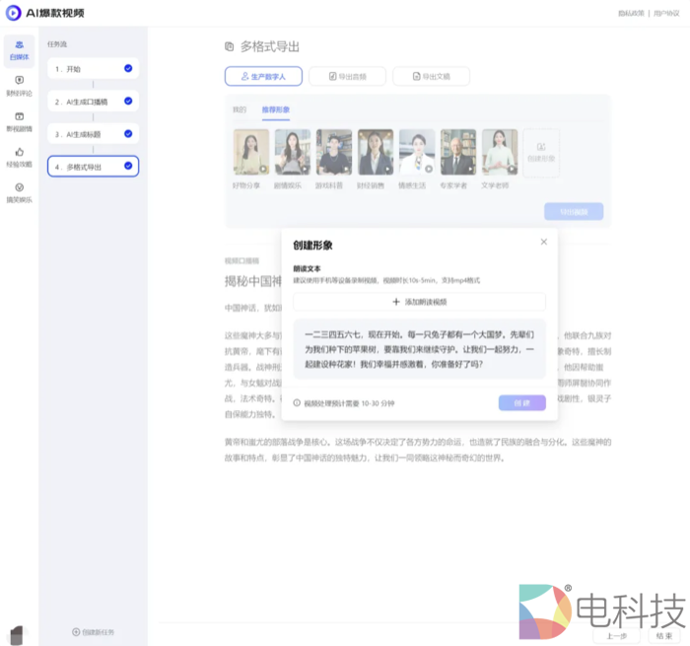
Task: Switch to the 导出文稿 tab
Action: click(x=430, y=76)
